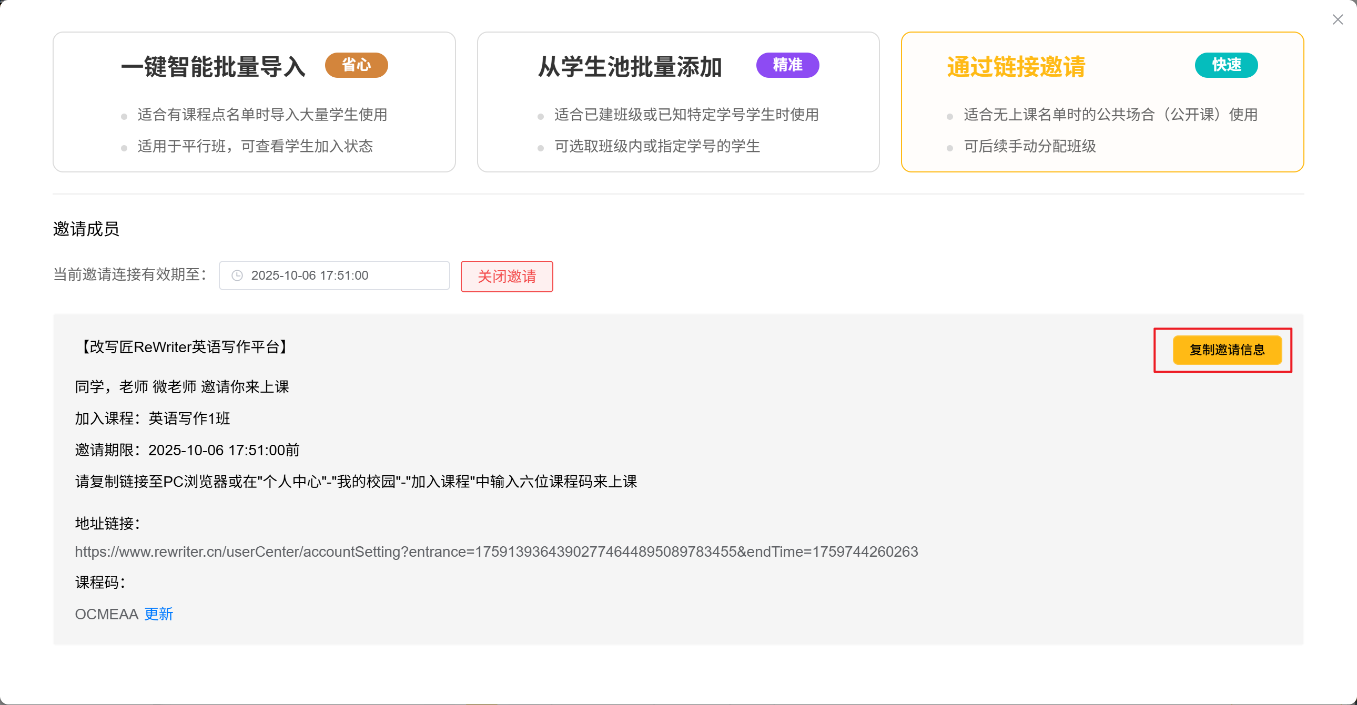
Task: Click the teal 快速 badge
Action: click(x=1226, y=65)
